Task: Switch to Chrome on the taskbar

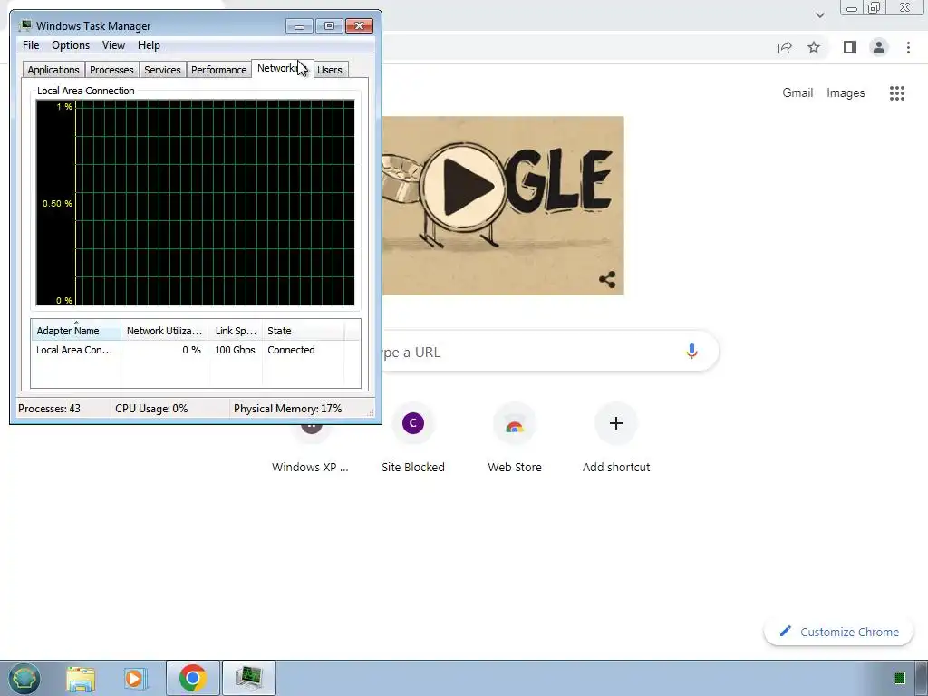Action: click(192, 678)
